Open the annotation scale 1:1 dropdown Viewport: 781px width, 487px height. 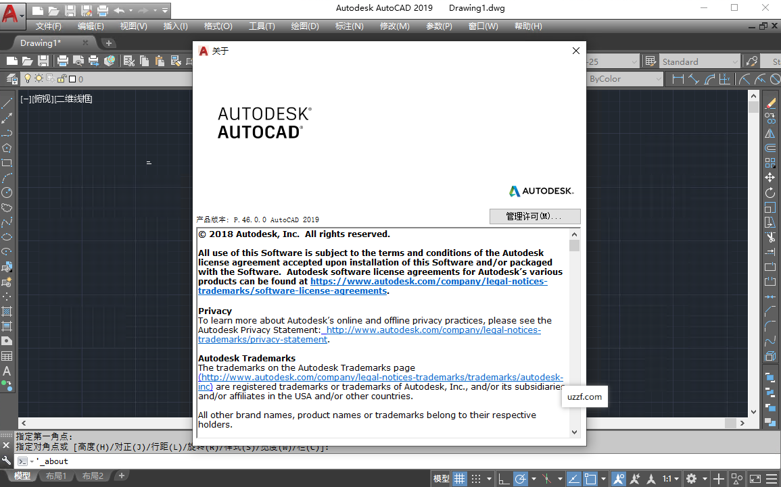[x=671, y=478]
